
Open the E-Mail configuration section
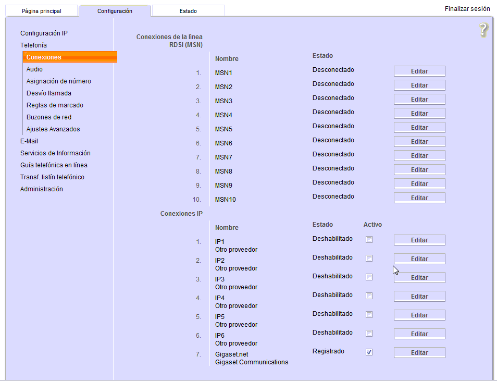[x=29, y=141]
